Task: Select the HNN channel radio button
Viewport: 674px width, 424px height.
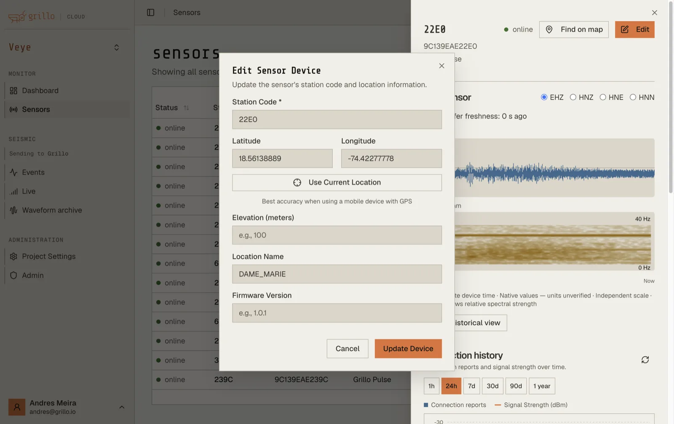Action: coord(633,97)
